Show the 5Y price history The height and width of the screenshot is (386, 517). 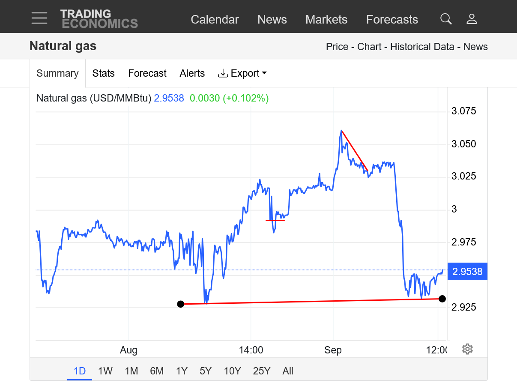pyautogui.click(x=206, y=371)
